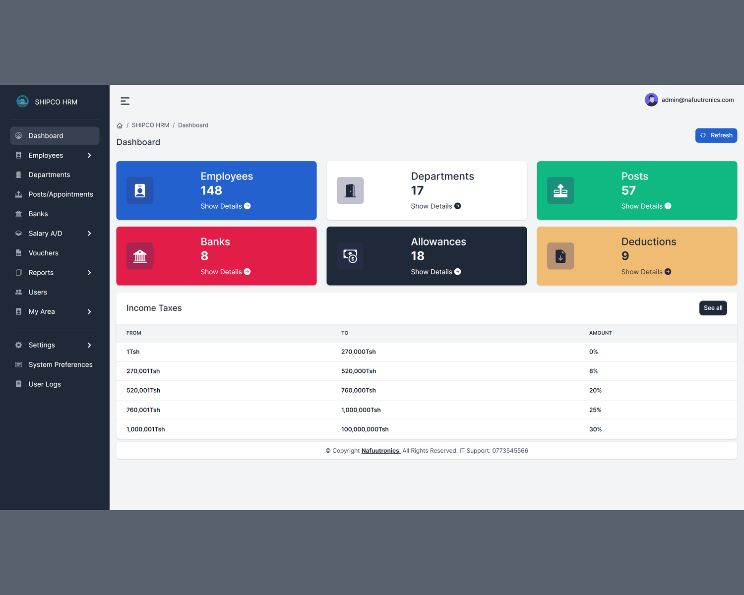Click the Allowances card money icon
This screenshot has width=744, height=595.
350,256
